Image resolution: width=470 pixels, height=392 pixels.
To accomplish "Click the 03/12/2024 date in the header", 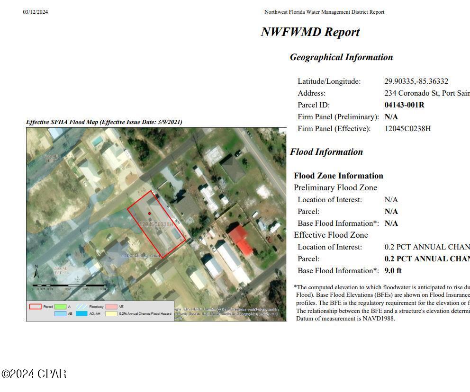I will pyautogui.click(x=36, y=12).
